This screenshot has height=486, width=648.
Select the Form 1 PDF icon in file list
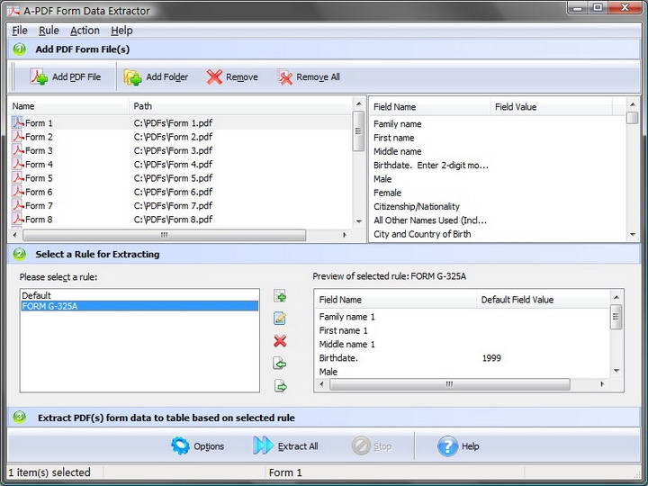click(x=18, y=122)
